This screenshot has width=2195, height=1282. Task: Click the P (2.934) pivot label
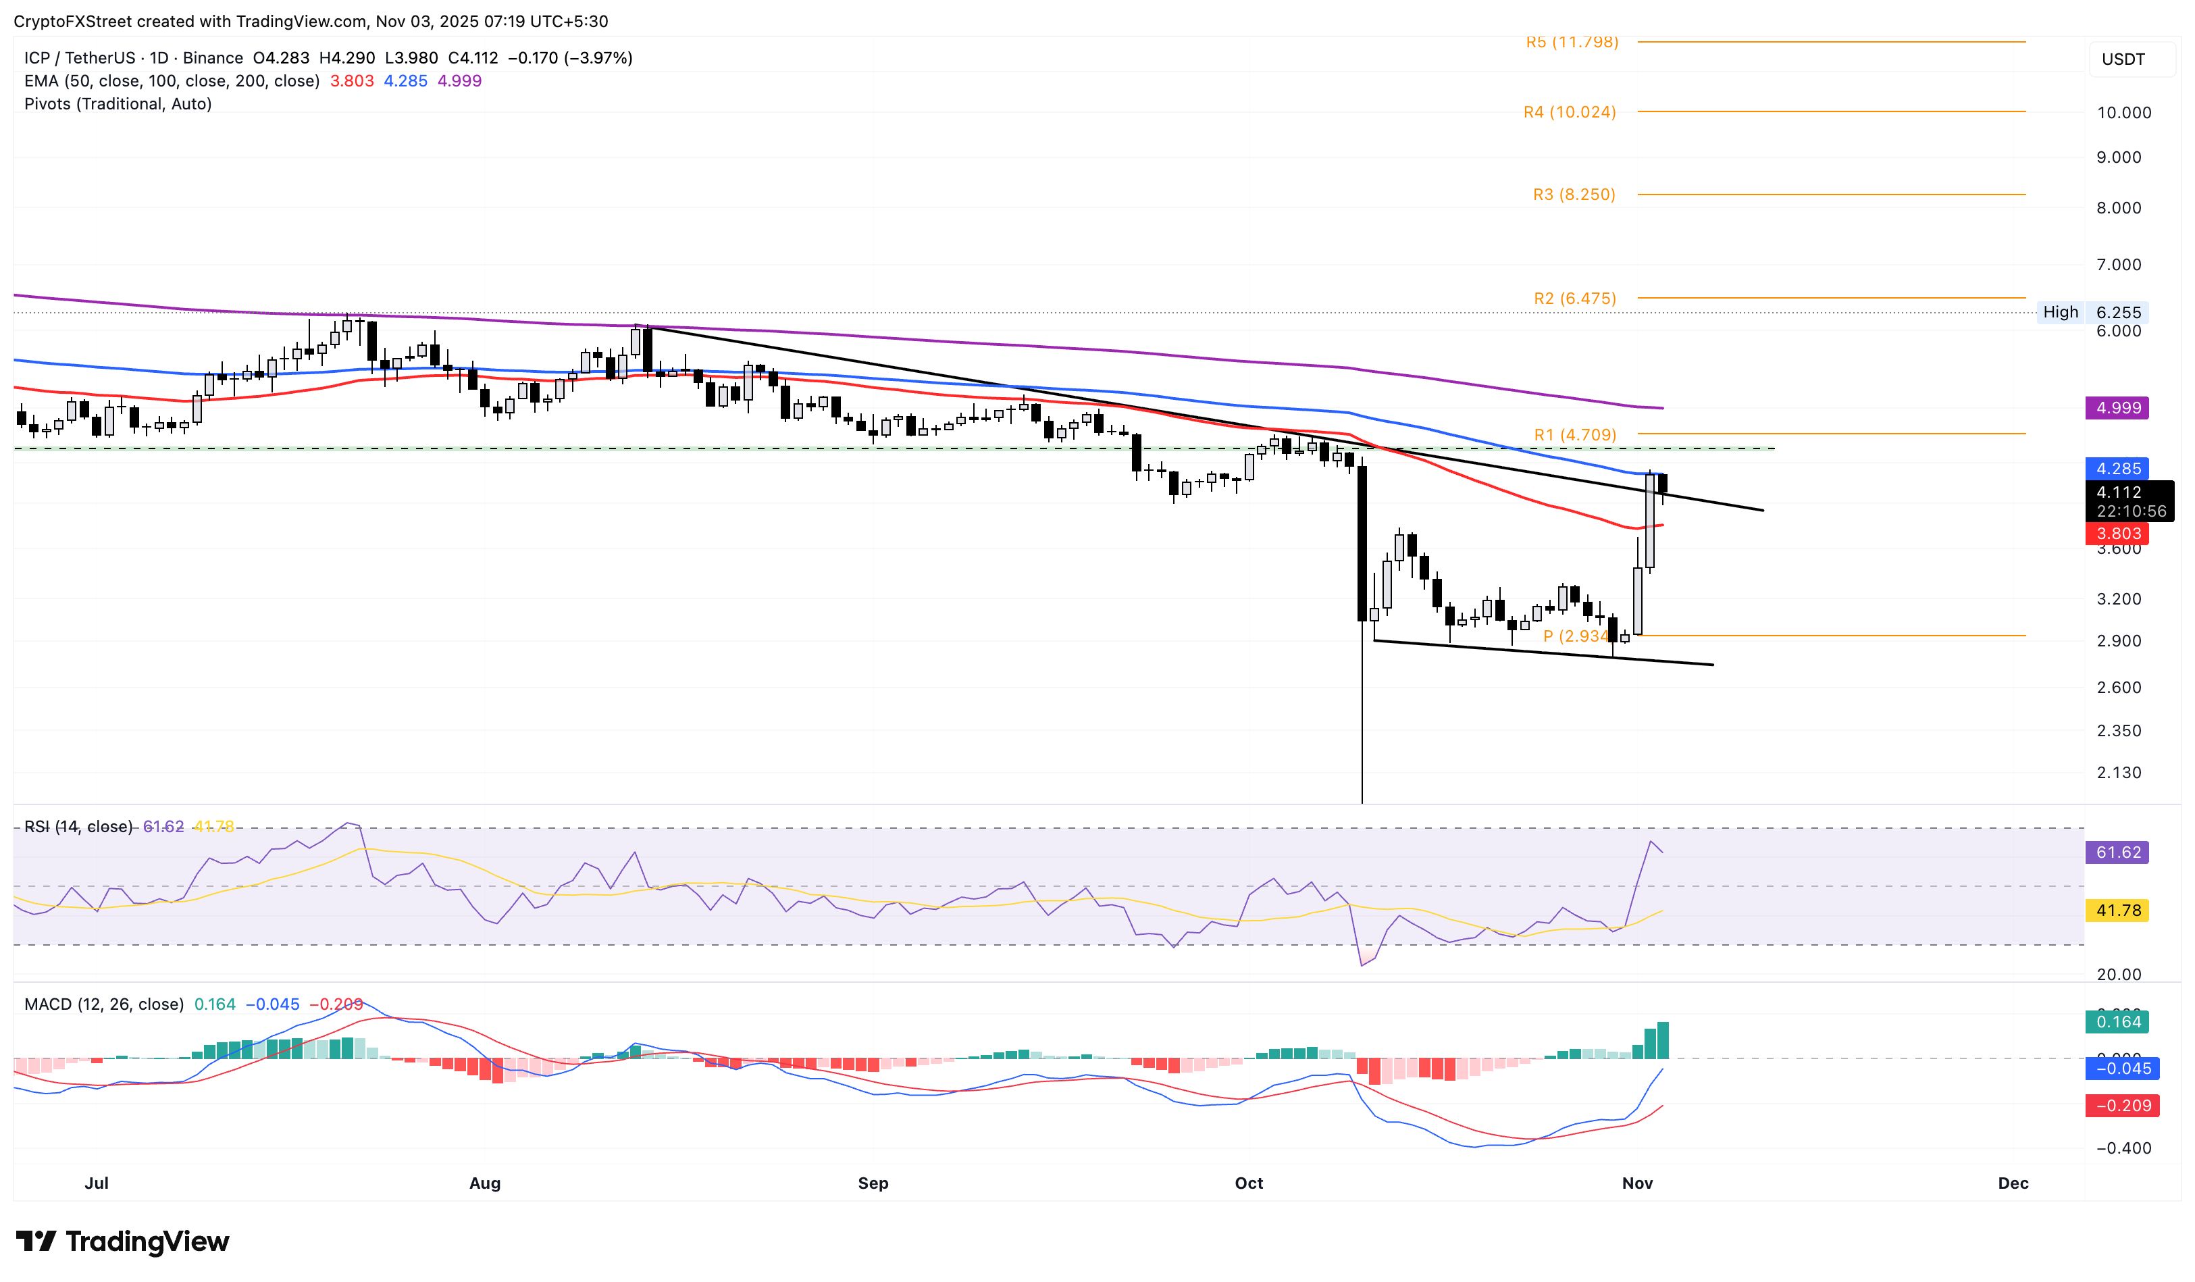pyautogui.click(x=1575, y=637)
